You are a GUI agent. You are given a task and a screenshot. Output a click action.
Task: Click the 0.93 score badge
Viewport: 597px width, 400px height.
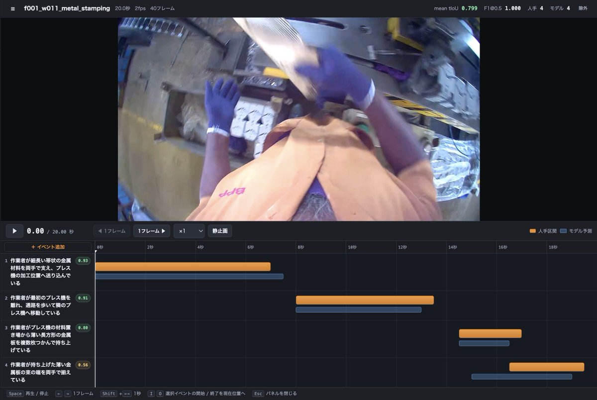click(83, 261)
